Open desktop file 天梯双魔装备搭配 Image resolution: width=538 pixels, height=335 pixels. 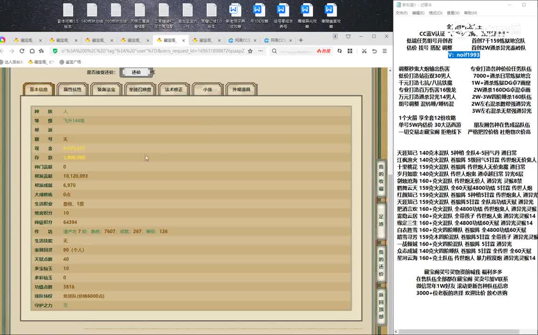[x=140, y=16]
